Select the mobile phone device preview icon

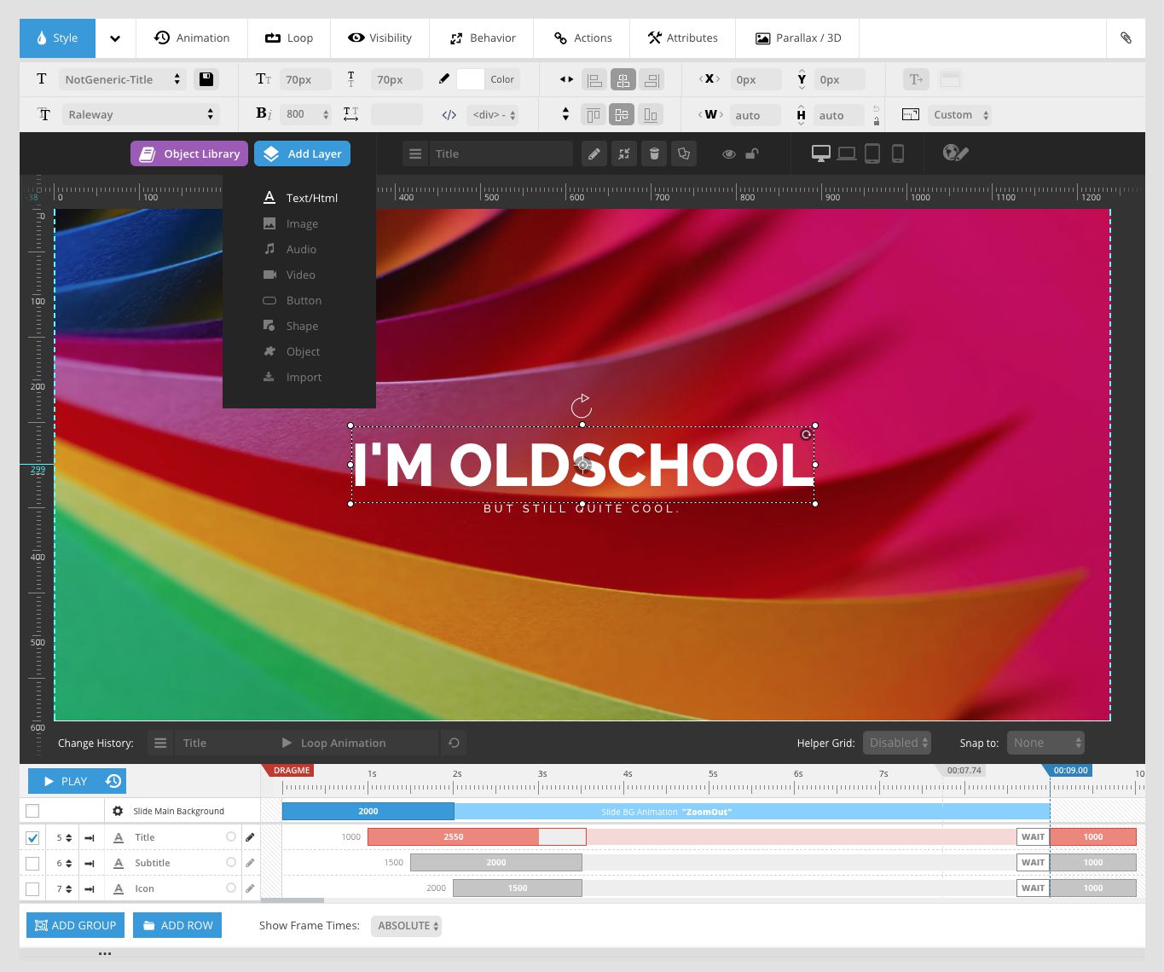point(898,153)
